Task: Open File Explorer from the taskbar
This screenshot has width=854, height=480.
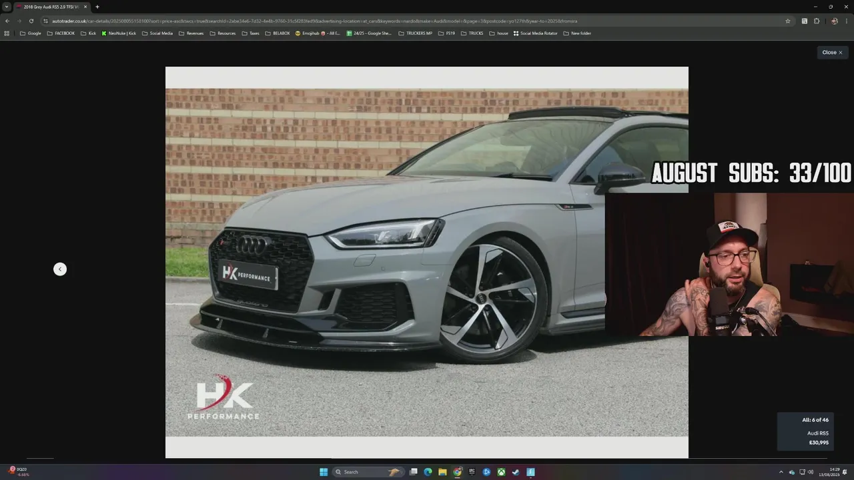Action: pyautogui.click(x=442, y=472)
